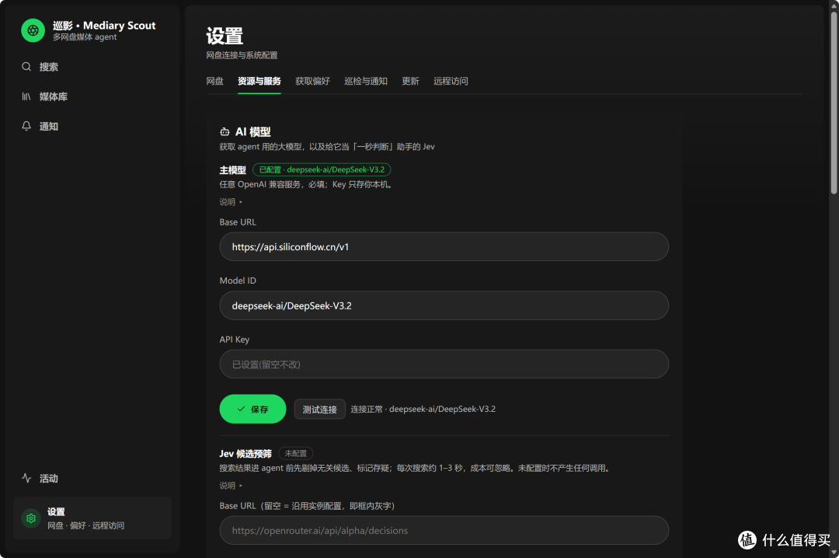Switch to the 获取偏好 tab
Image resolution: width=839 pixels, height=558 pixels.
tap(312, 81)
